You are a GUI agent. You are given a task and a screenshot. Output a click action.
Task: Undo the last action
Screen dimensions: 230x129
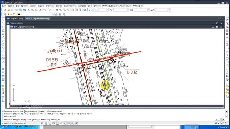tap(45, 10)
